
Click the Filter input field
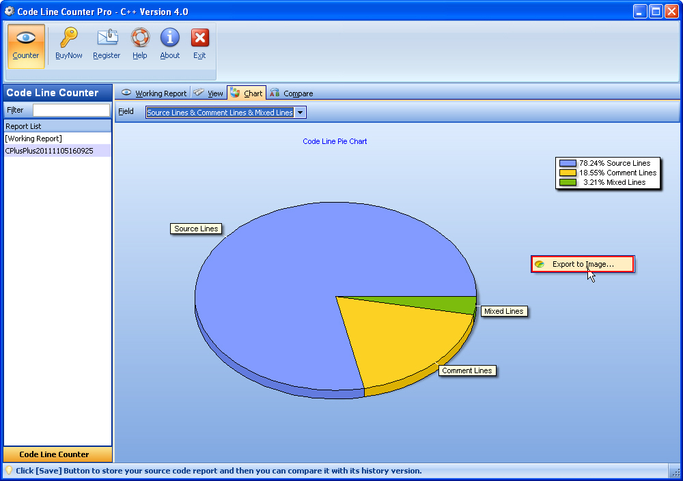tap(72, 110)
